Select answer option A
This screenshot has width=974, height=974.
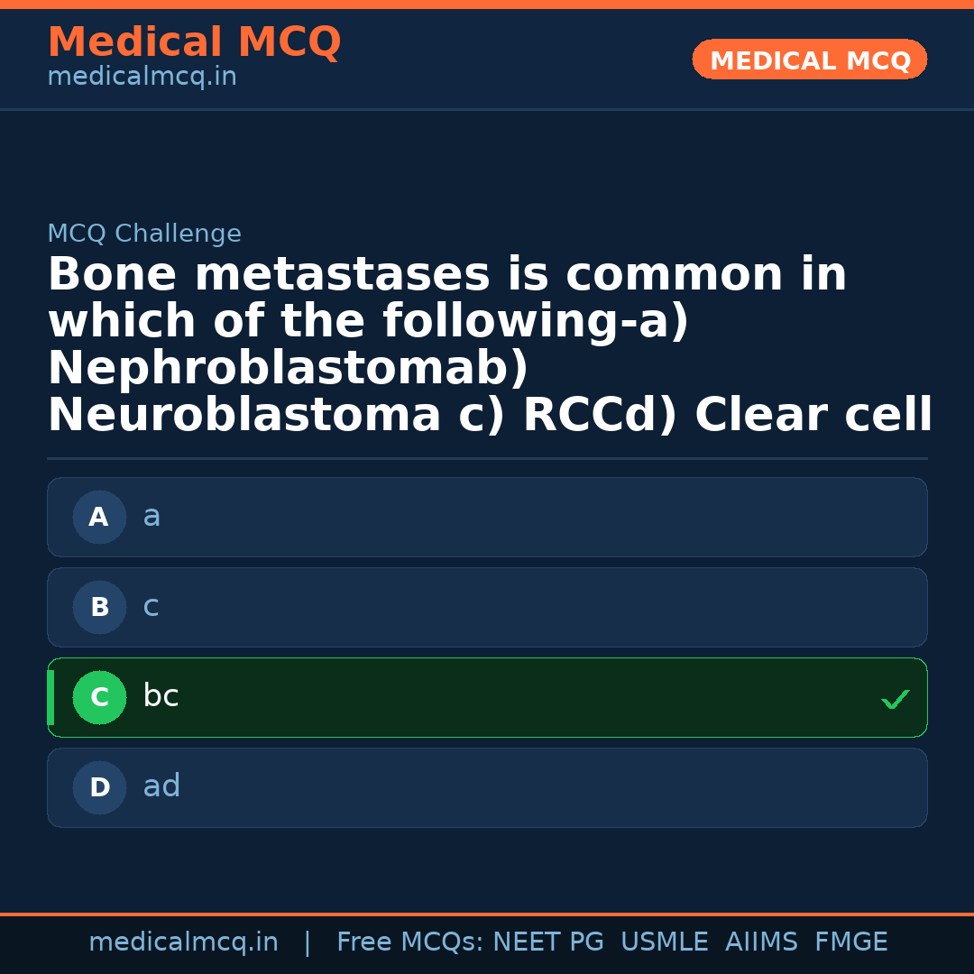tap(487, 517)
